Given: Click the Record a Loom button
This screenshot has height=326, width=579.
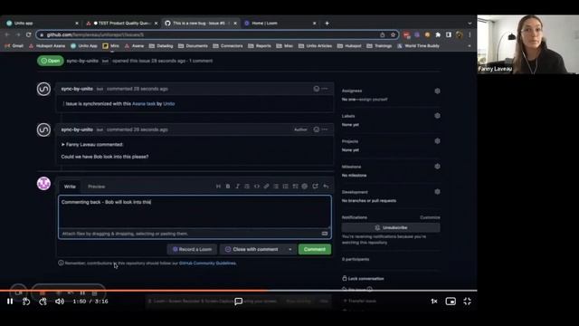Looking at the screenshot, I should click(192, 250).
